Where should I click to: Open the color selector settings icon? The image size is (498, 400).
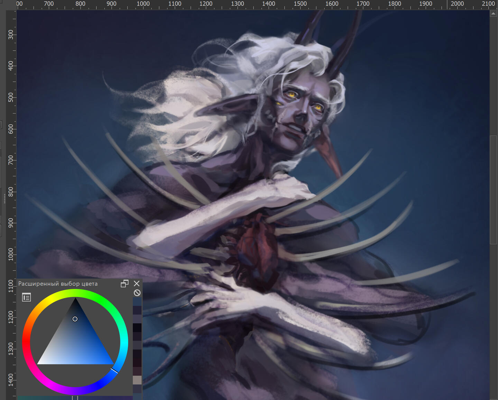(x=26, y=297)
